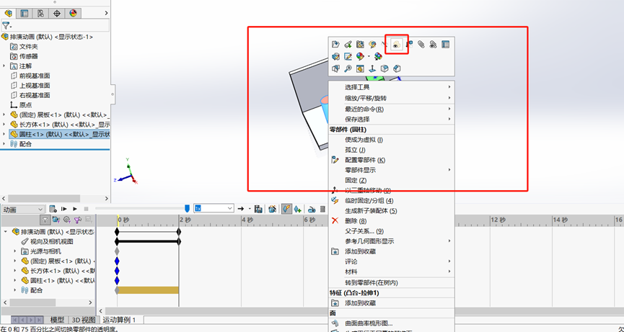This screenshot has width=624, height=332.
Task: Toggle the Filter Selected icon
Action: (x=78, y=220)
